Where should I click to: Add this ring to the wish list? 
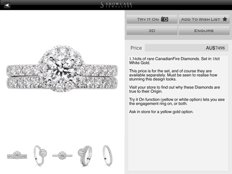click(x=204, y=19)
